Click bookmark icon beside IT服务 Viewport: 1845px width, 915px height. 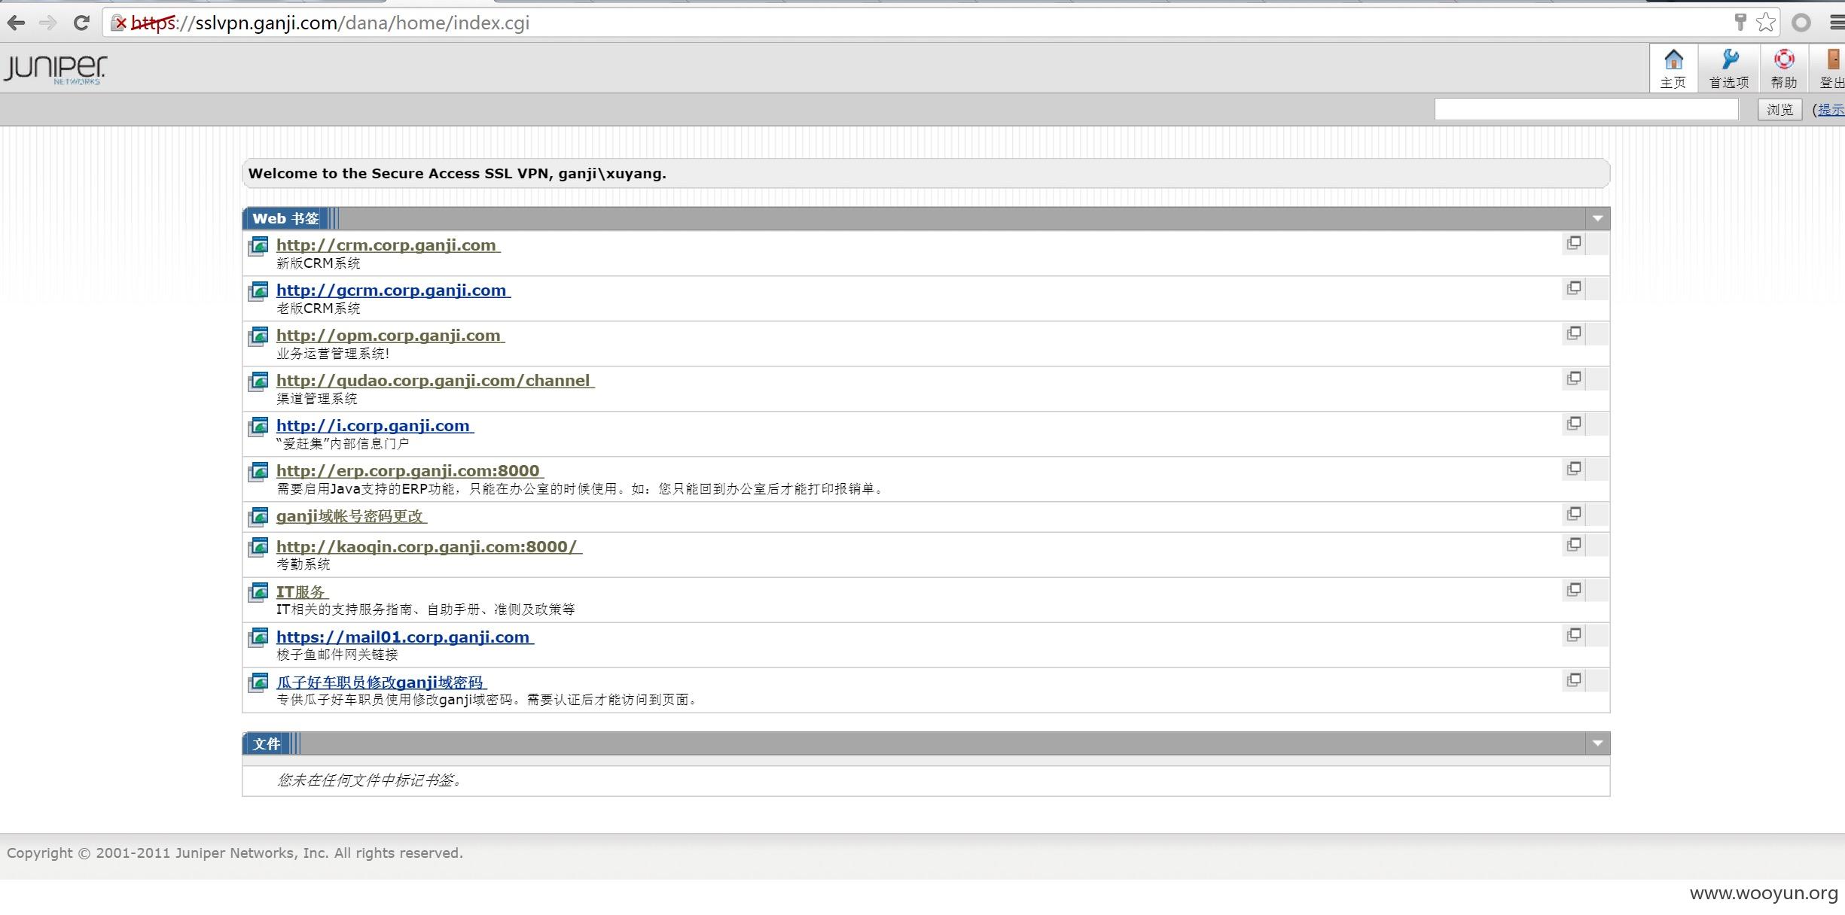tap(258, 593)
